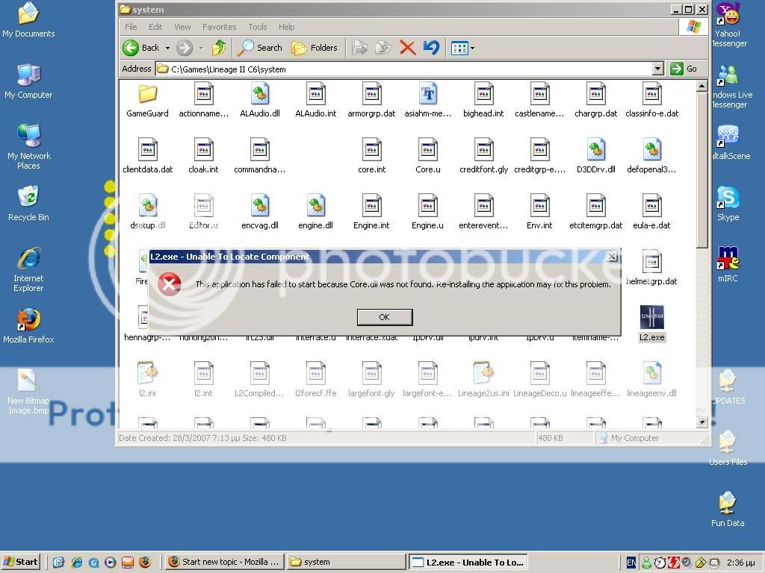The image size is (765, 573).
Task: Select the L2.exe application icon
Action: pos(651,316)
